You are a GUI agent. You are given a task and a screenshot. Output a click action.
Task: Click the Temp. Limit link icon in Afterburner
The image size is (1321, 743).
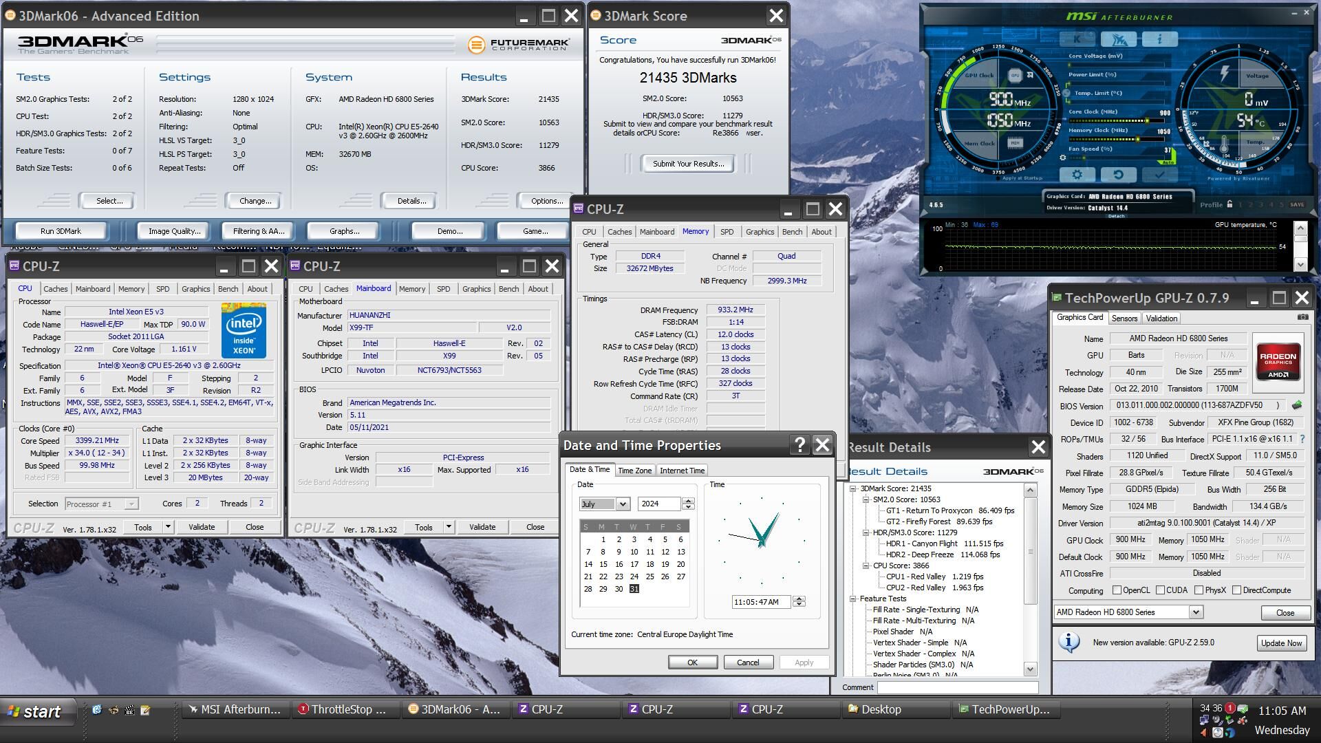click(1066, 92)
